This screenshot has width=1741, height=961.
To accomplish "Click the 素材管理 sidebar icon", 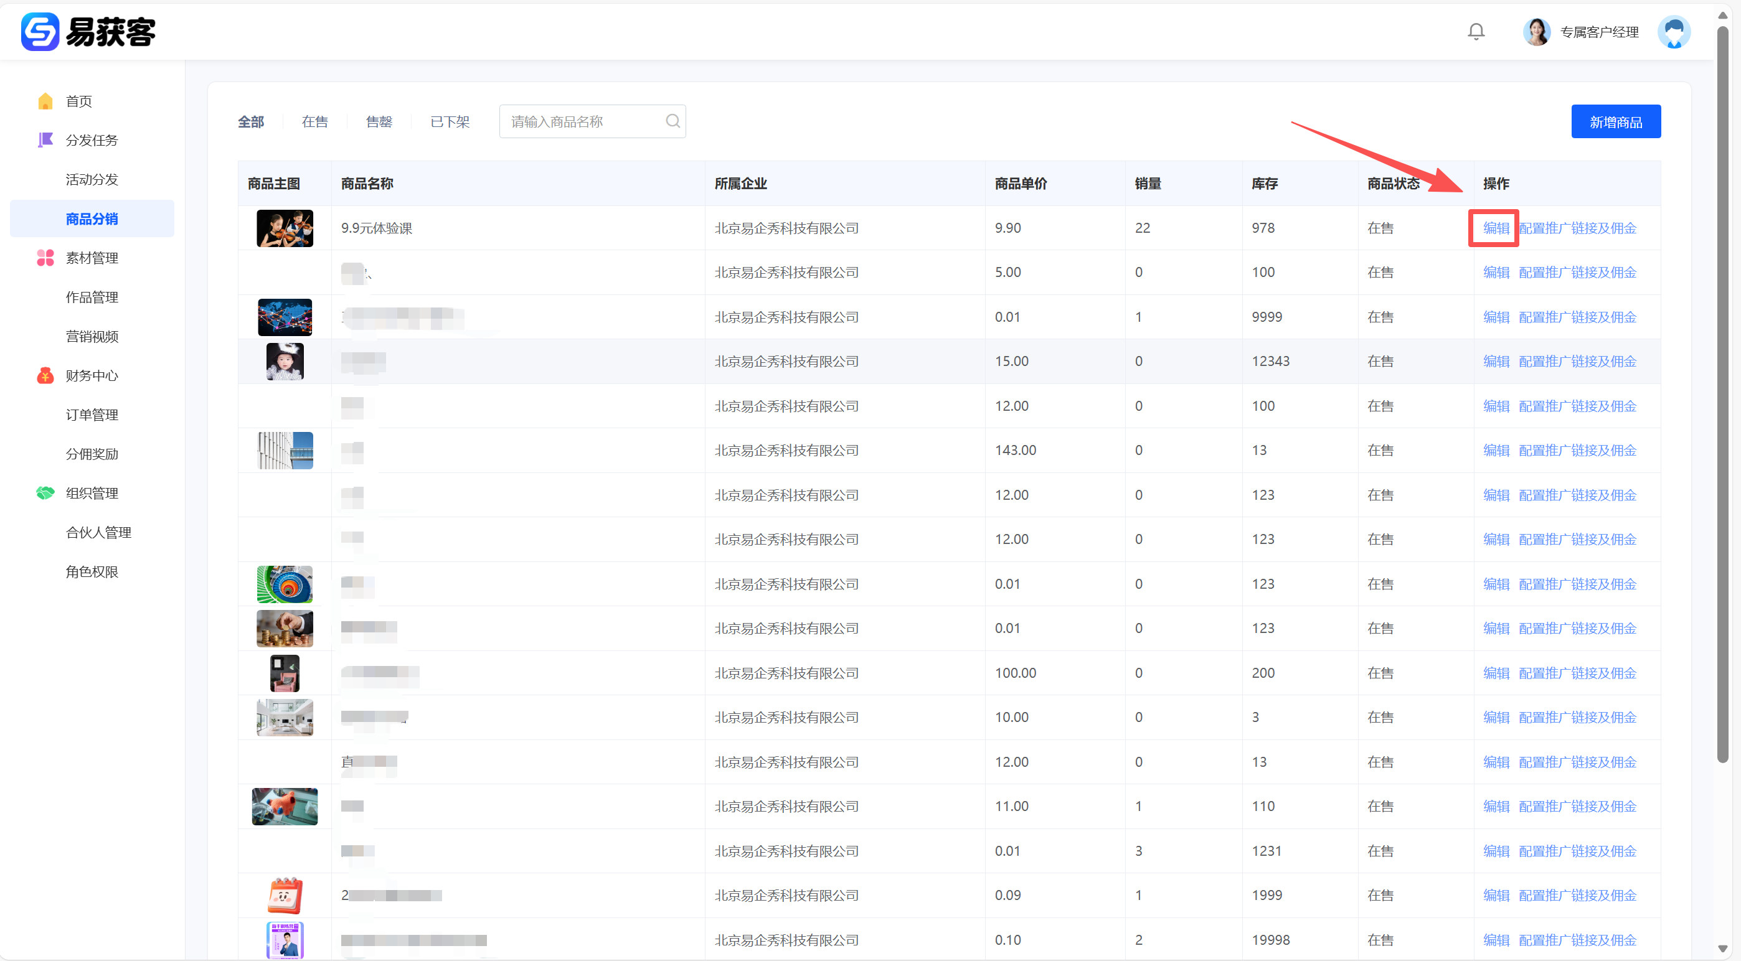I will pyautogui.click(x=45, y=258).
